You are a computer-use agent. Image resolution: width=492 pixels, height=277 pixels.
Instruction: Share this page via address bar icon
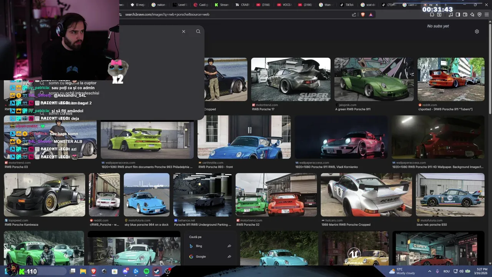coord(354,15)
